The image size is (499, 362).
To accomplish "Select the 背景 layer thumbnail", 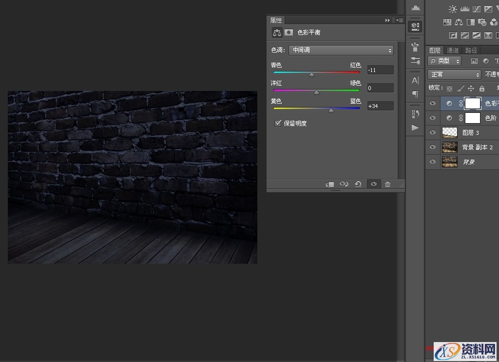I will pyautogui.click(x=449, y=162).
